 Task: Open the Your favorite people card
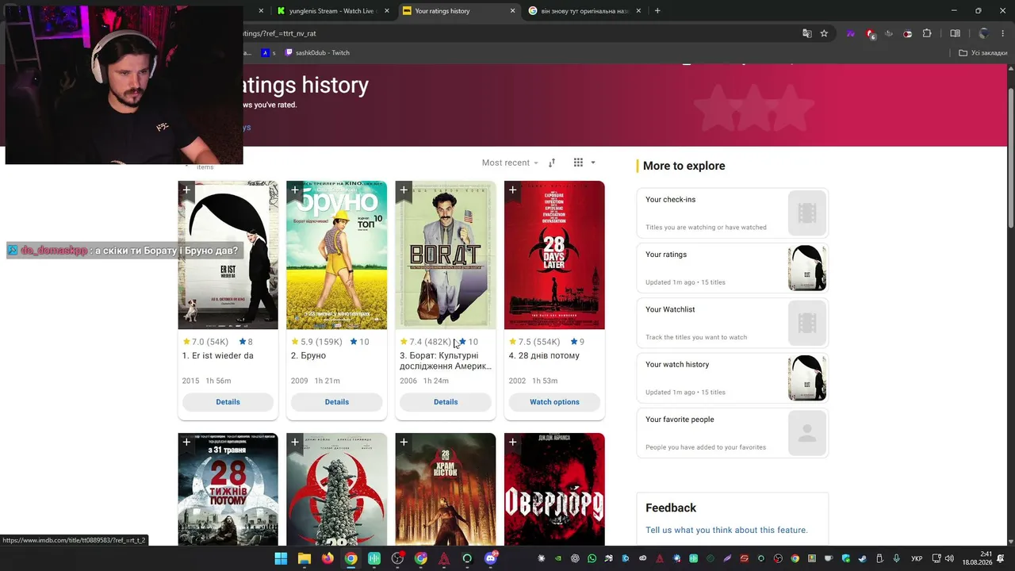[732, 432]
